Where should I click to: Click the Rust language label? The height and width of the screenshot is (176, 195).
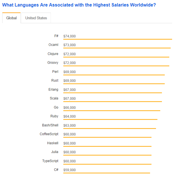(55, 80)
